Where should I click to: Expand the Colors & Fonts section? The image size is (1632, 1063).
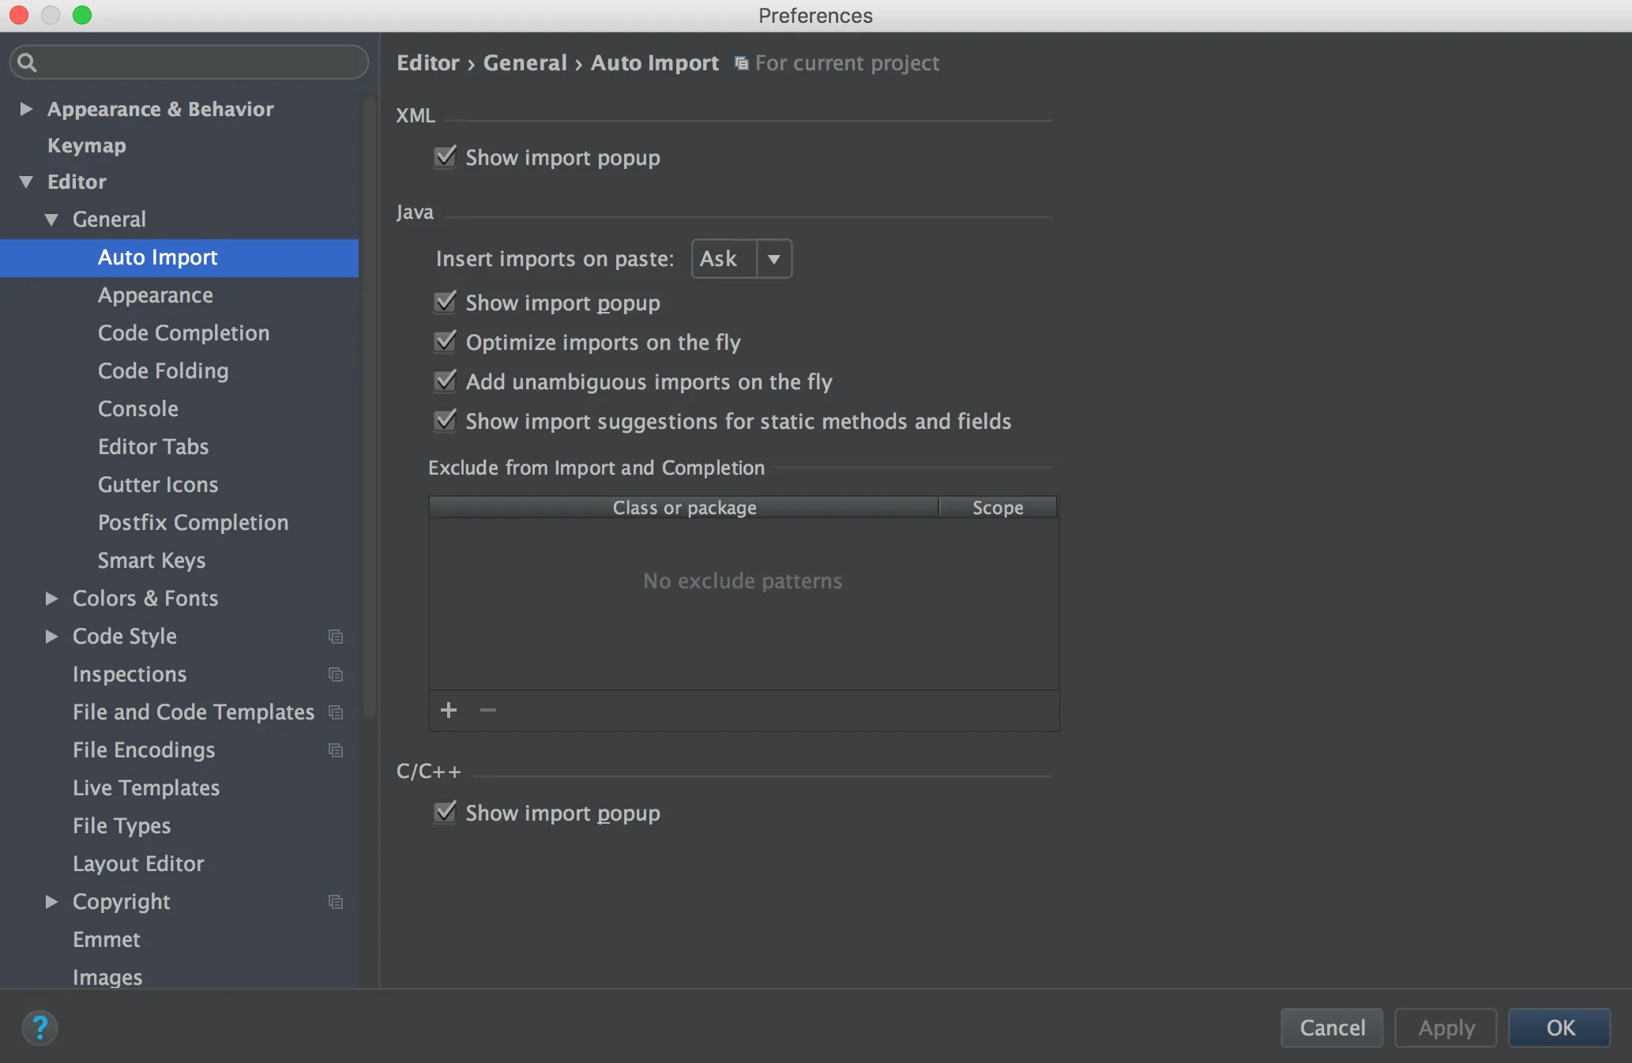51,599
